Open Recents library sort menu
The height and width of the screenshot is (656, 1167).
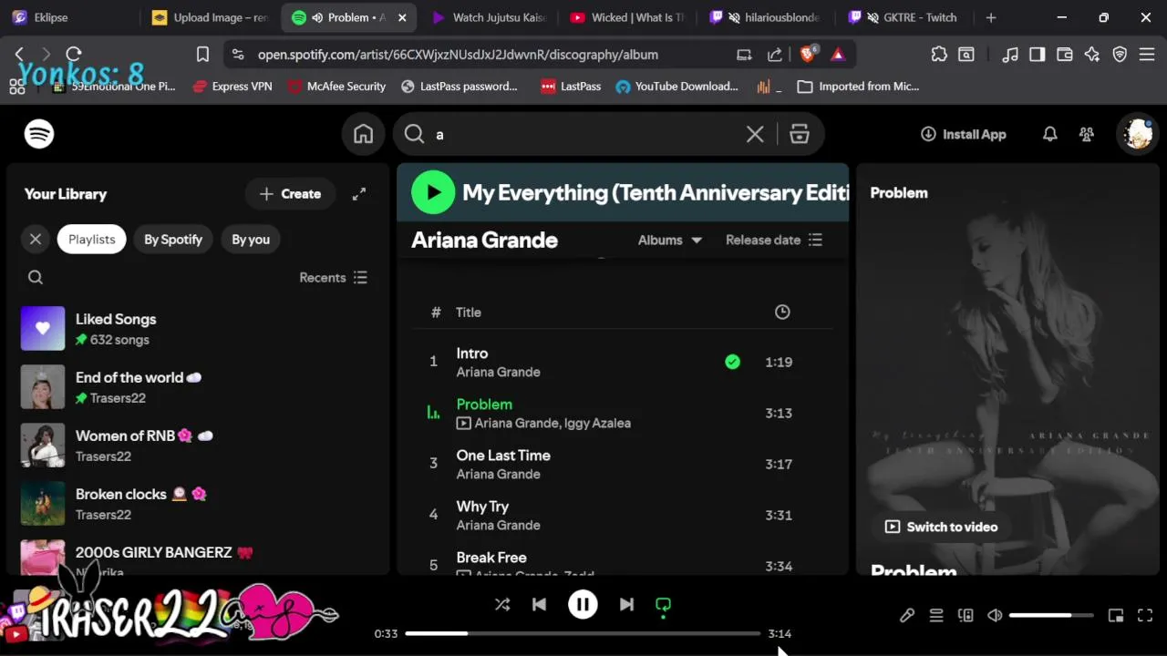(x=334, y=278)
